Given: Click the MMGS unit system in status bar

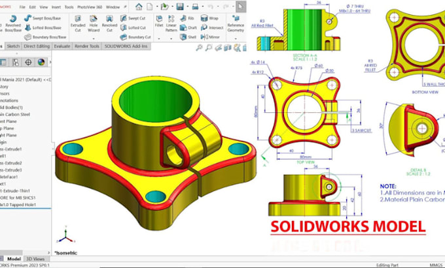Looking at the screenshot, I should [436, 265].
